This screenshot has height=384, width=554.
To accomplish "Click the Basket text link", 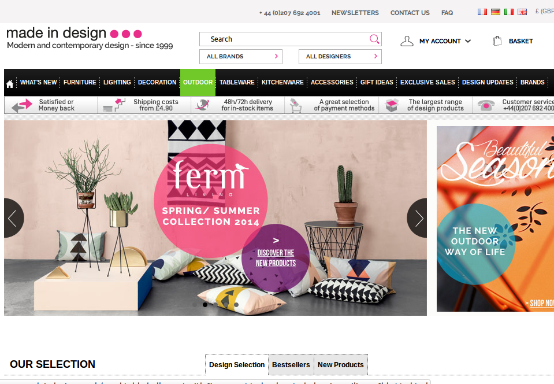I will point(521,41).
